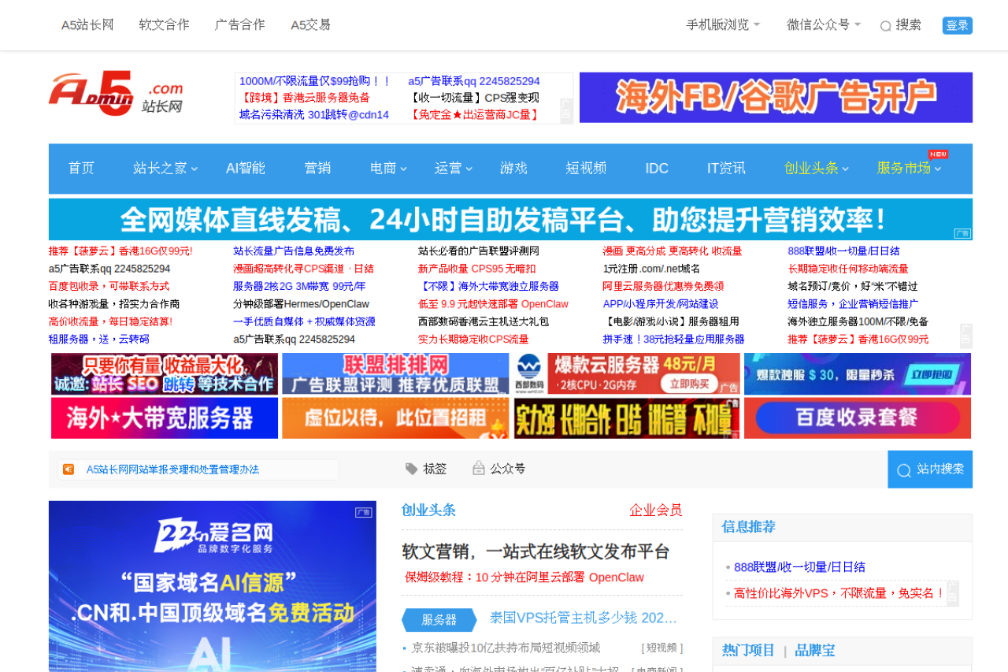
Task: Open the 联盟排排网 banner ad
Action: 395,373
